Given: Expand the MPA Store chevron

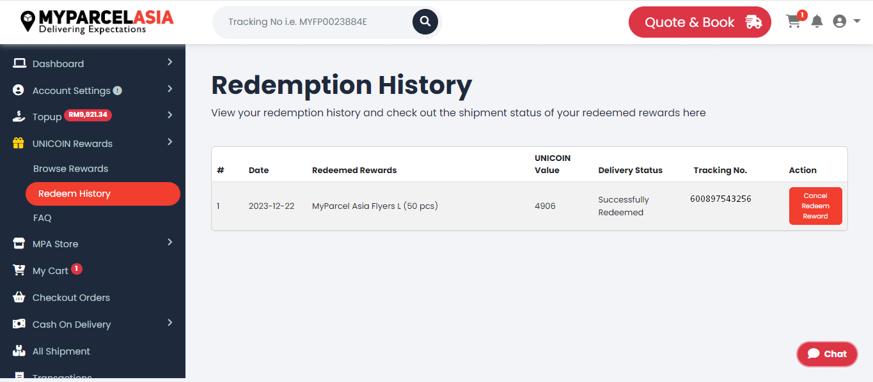Looking at the screenshot, I should click(x=169, y=242).
